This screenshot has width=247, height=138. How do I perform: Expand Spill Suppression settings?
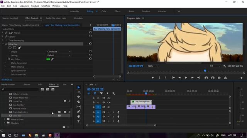5,71
